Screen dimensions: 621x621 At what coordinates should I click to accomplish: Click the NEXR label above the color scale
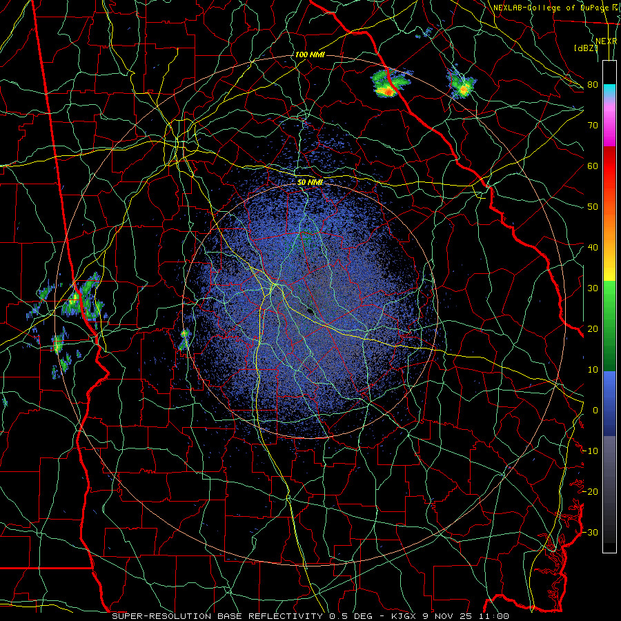coord(607,41)
